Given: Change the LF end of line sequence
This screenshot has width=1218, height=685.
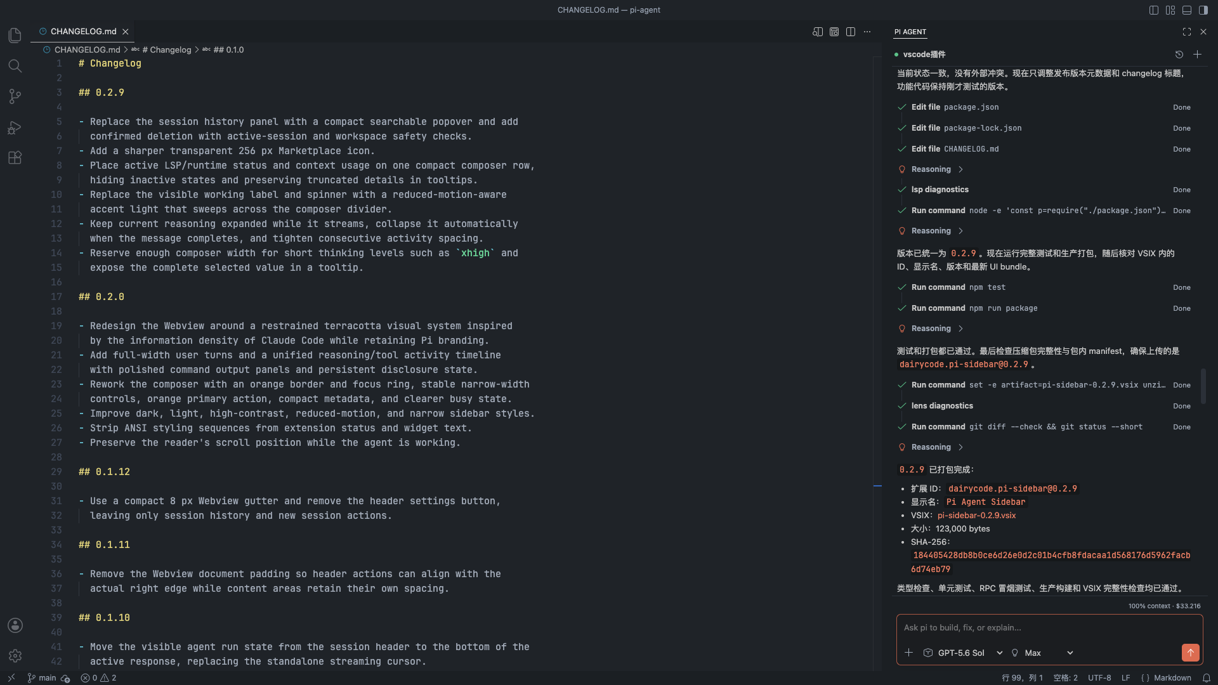Looking at the screenshot, I should (1125, 678).
